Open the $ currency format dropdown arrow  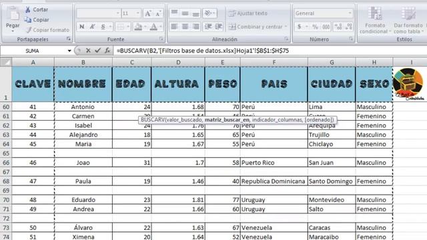pos(307,27)
